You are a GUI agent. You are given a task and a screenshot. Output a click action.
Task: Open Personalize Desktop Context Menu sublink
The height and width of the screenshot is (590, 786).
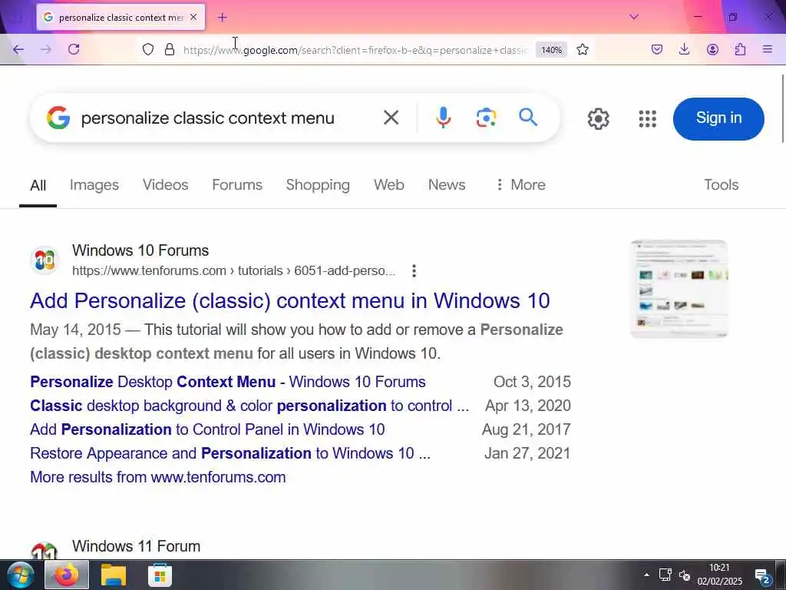227,382
